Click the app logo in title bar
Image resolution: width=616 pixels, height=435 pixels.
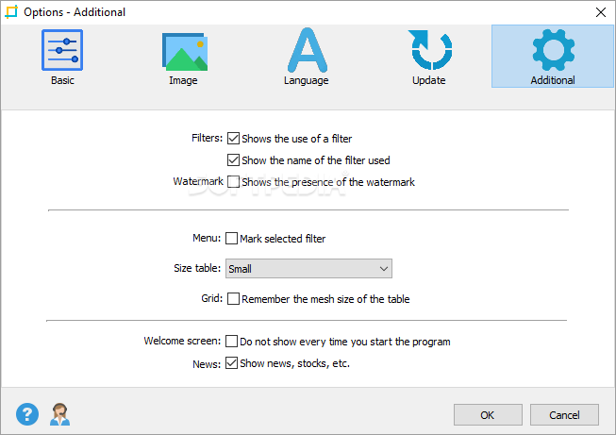click(11, 11)
